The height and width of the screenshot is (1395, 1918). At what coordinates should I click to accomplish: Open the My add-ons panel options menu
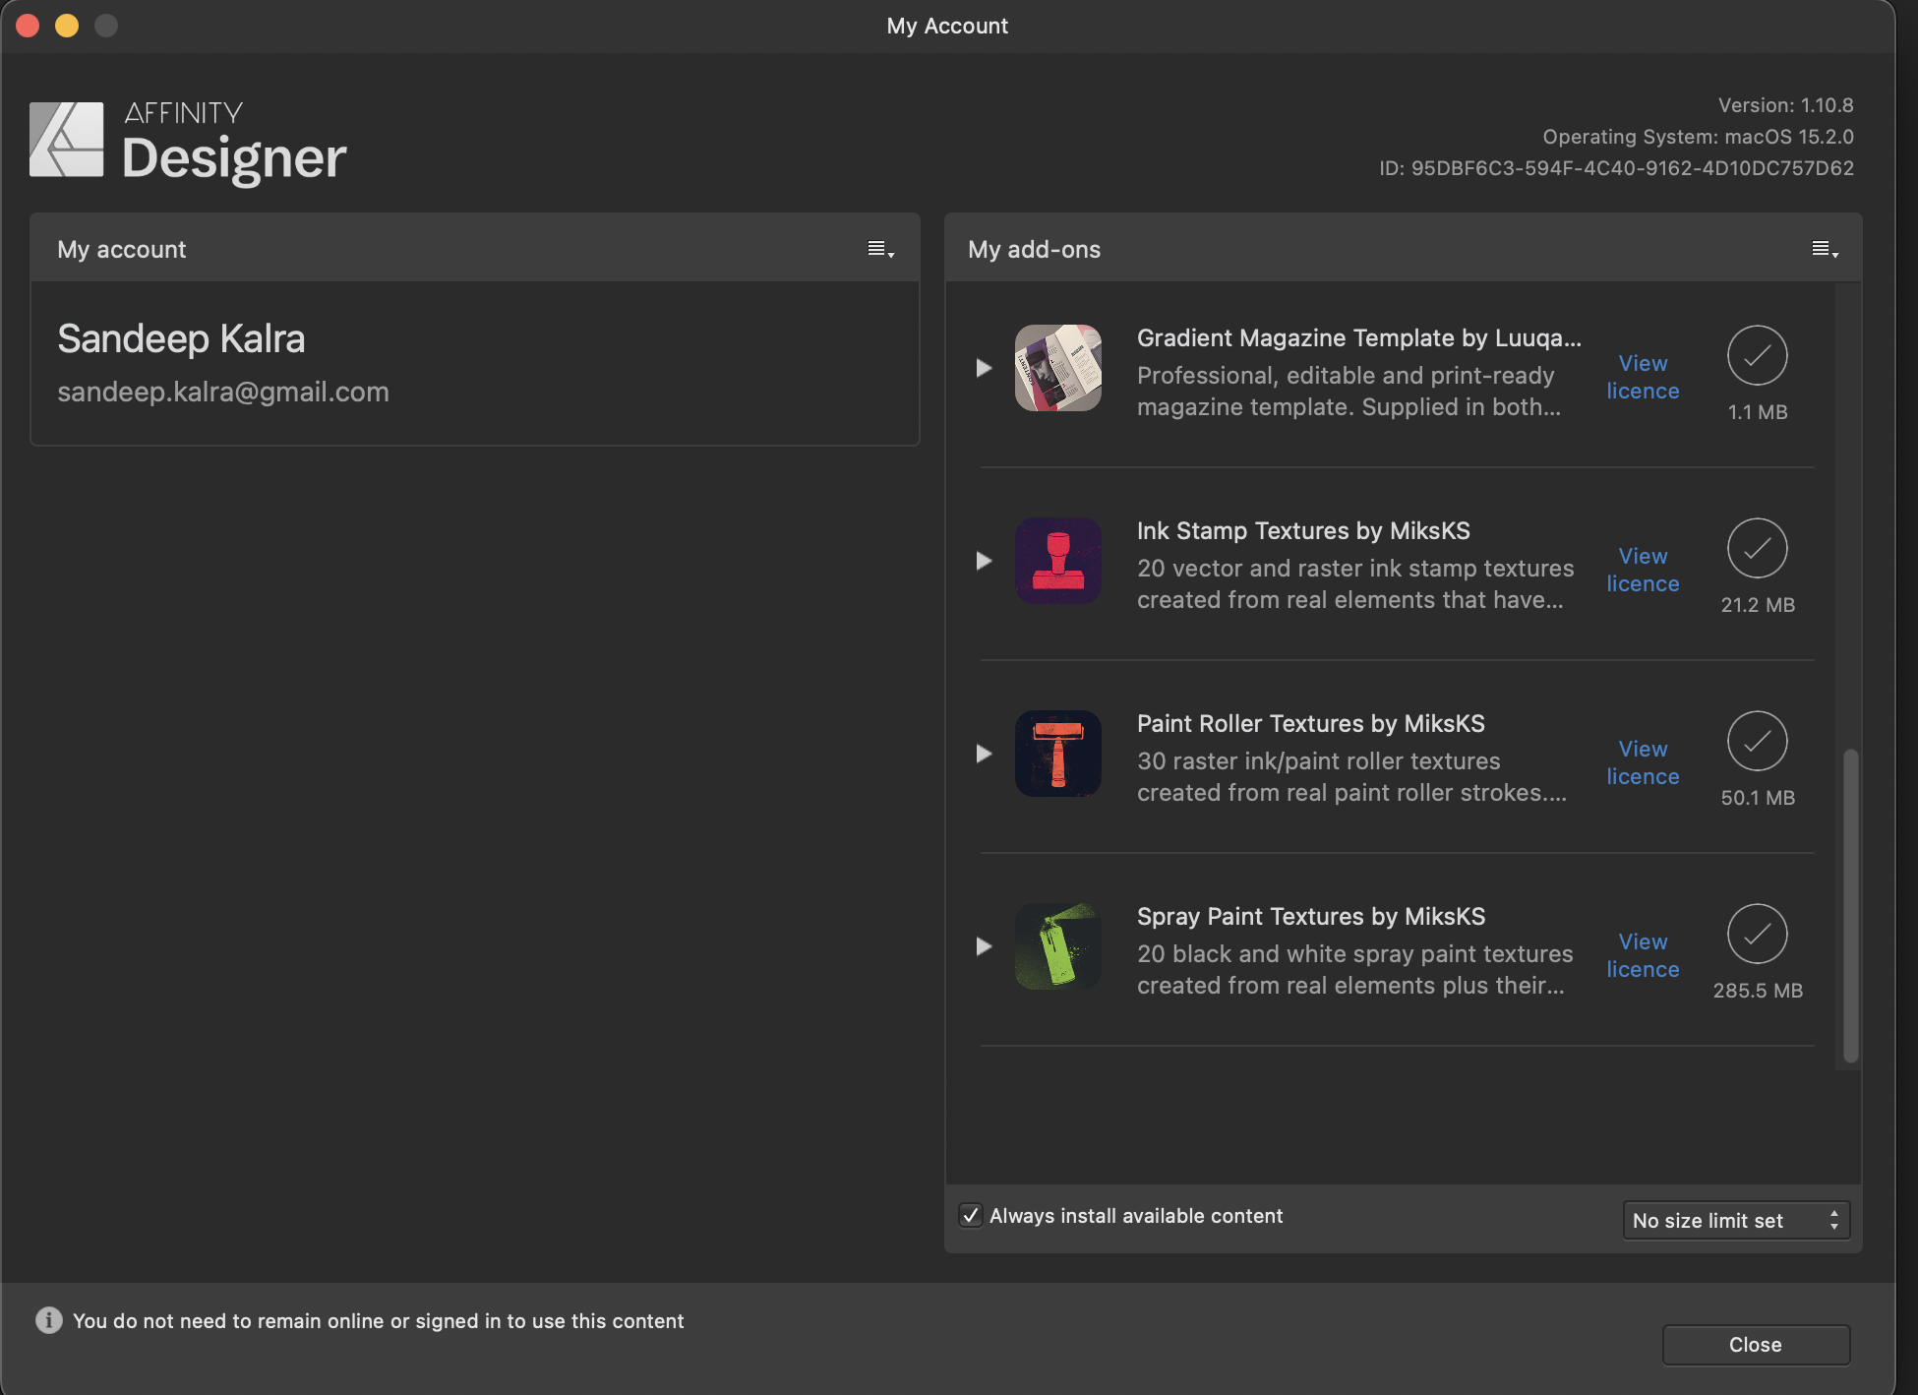[1825, 250]
